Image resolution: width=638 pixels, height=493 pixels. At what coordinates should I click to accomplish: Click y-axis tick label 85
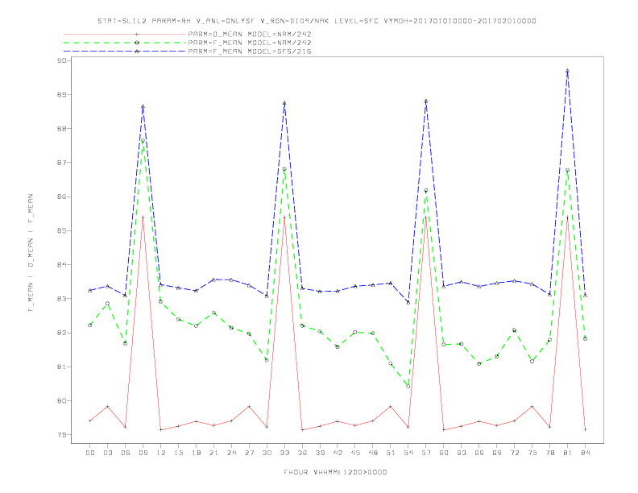(62, 230)
